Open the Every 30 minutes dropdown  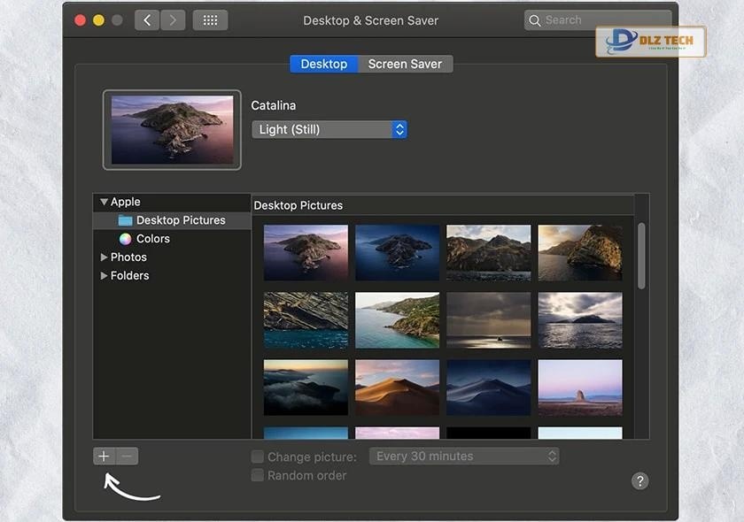coord(464,457)
